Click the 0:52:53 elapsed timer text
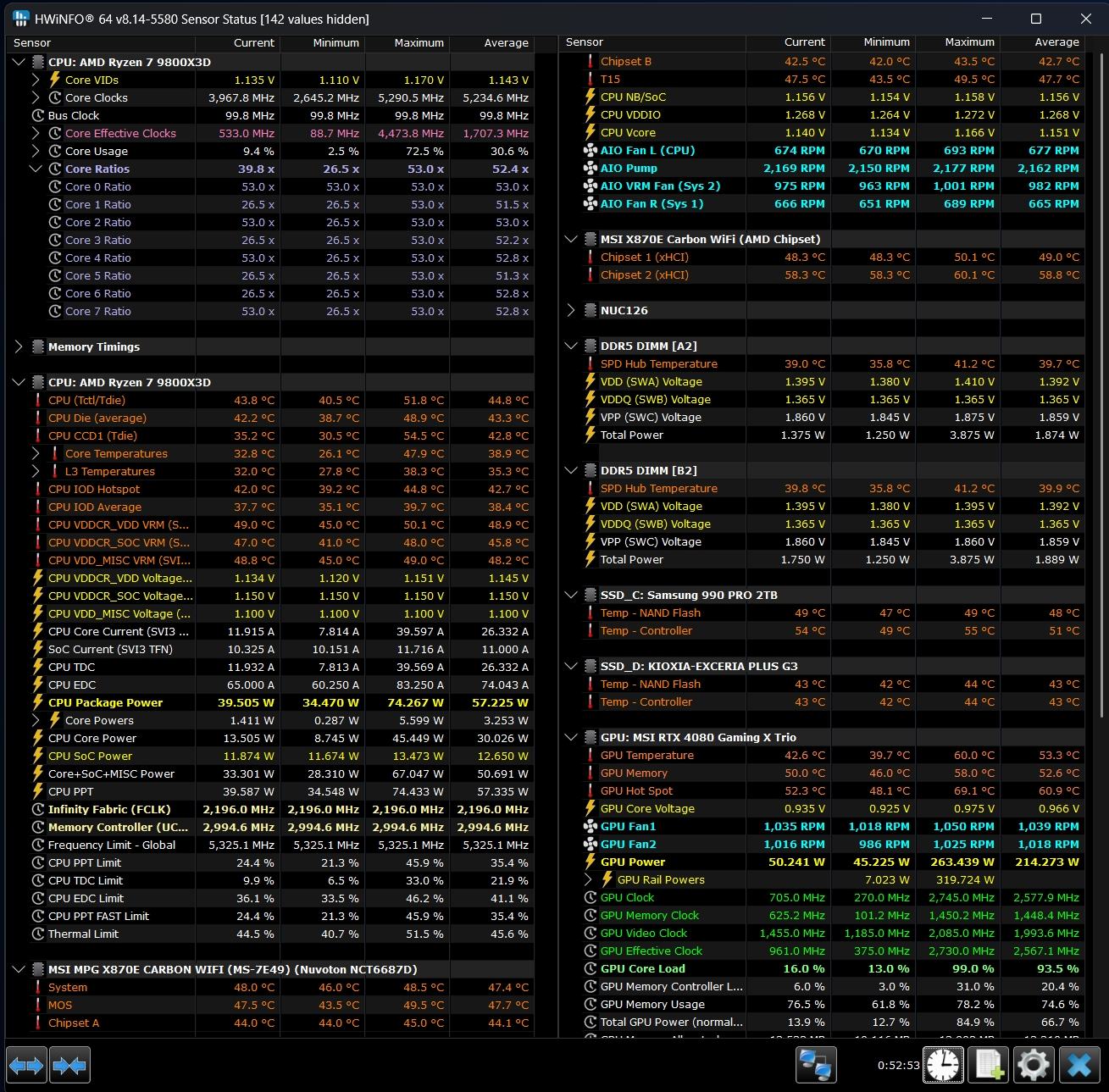 point(898,1065)
